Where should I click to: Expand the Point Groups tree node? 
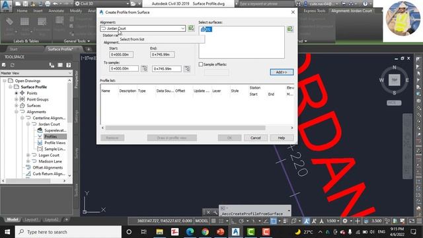[x=17, y=99]
